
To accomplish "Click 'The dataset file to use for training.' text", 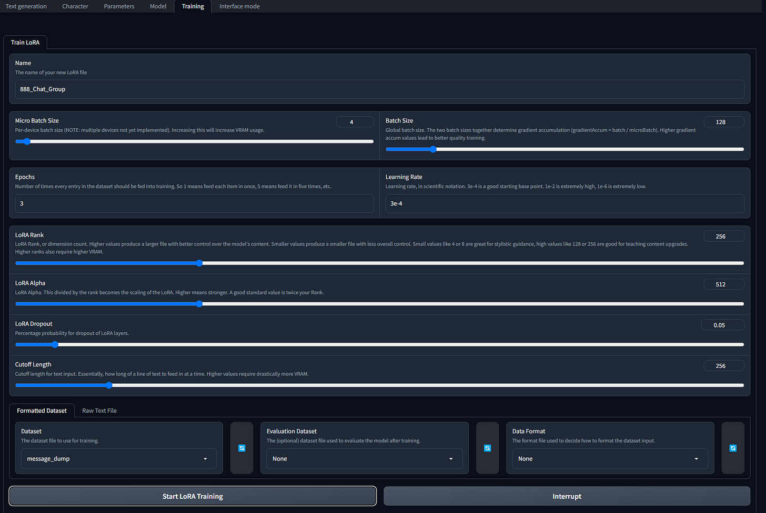I will click(x=60, y=441).
